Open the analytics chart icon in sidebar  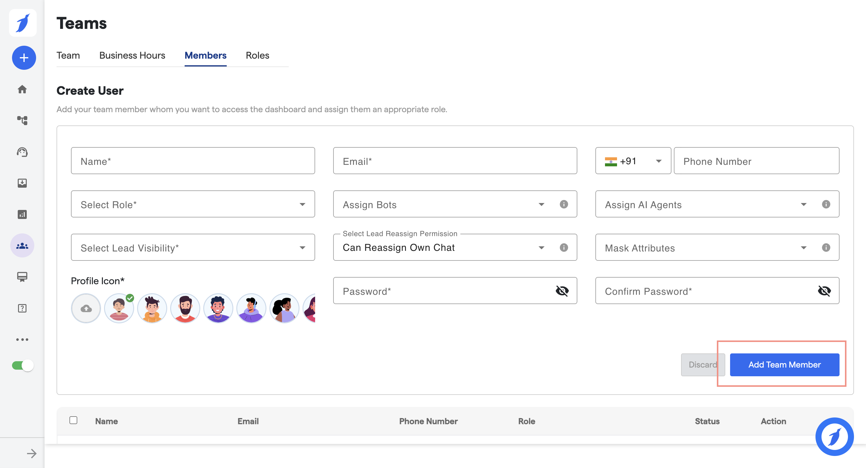click(22, 214)
